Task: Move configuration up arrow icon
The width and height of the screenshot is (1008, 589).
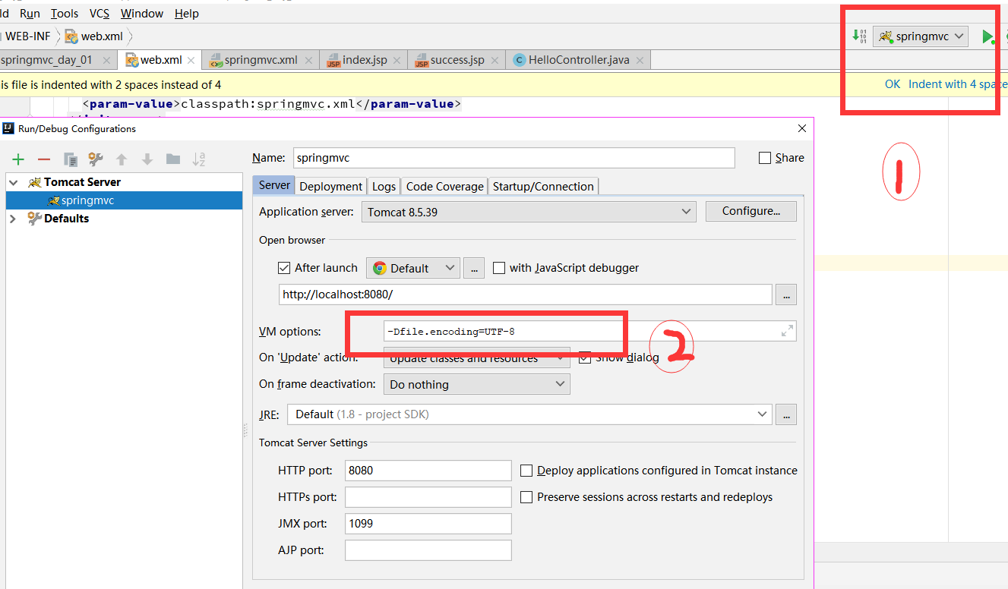Action: pos(122,159)
